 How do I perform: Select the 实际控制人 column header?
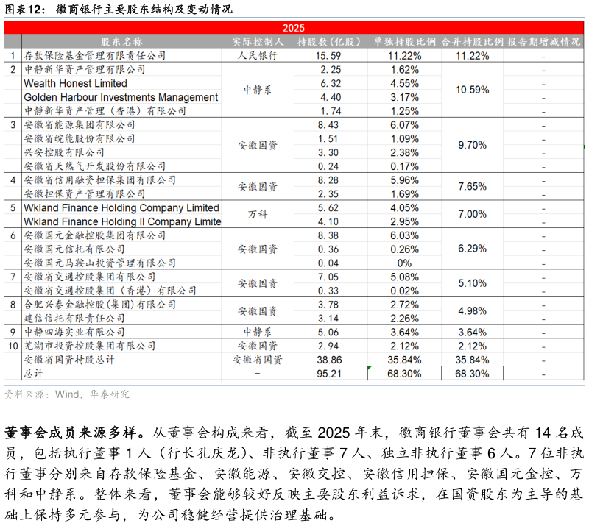tap(258, 42)
